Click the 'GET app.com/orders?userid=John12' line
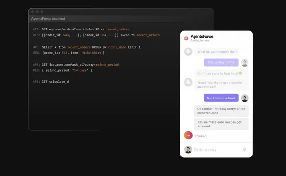The width and height of the screenshot is (286, 176). (81, 29)
